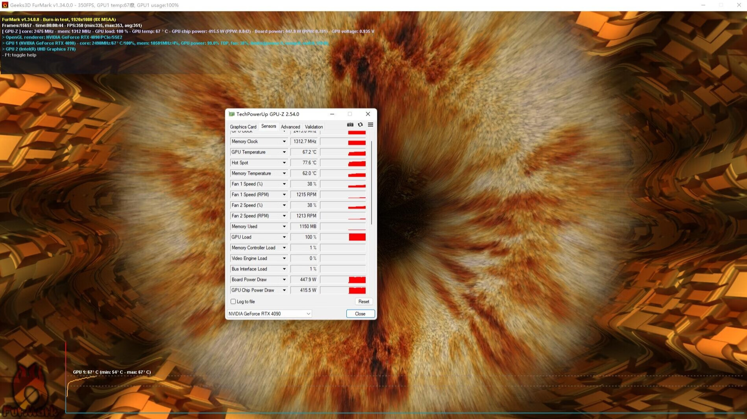Click the 1150 MB memory used value
Image resolution: width=747 pixels, height=419 pixels.
(x=304, y=227)
